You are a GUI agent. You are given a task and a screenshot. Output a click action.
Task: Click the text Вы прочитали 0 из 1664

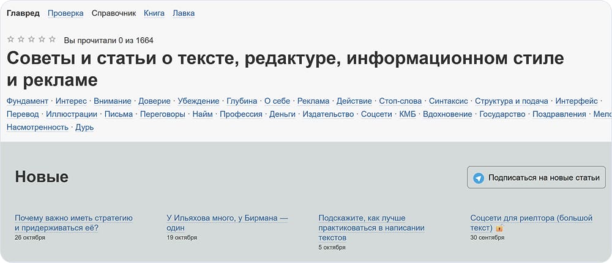pos(108,40)
